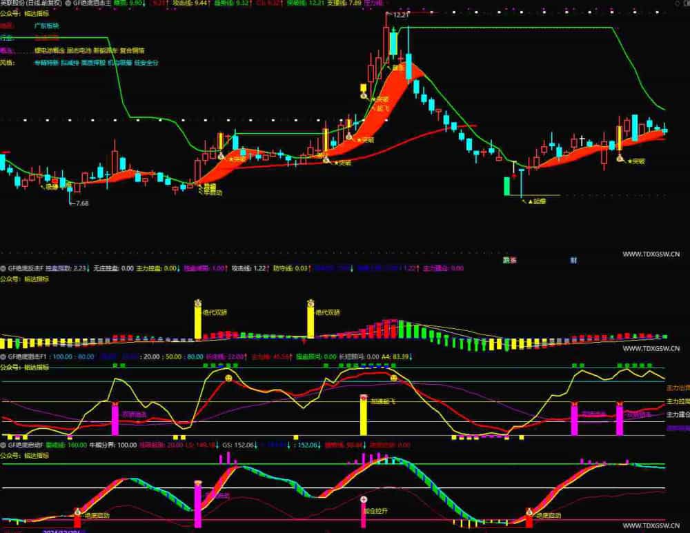690x533 pixels.
Task: Select the 复合铜箔 concept tag
Action: [x=132, y=50]
